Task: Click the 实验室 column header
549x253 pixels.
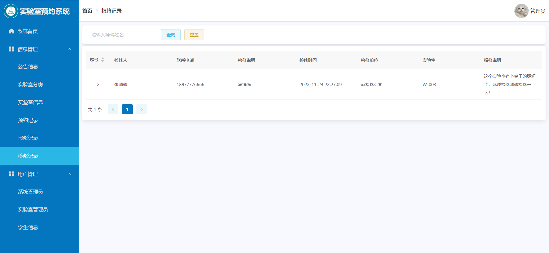Action: tap(429, 60)
